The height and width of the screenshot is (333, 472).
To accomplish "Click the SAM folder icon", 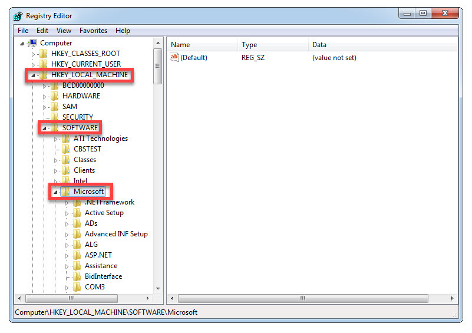I will (x=55, y=107).
